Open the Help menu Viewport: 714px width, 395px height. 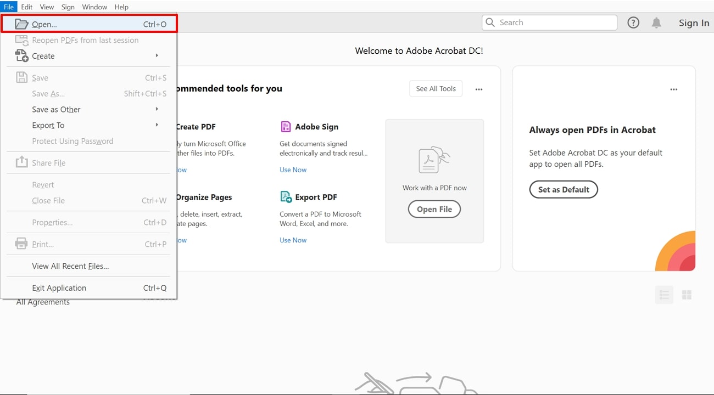pos(121,7)
